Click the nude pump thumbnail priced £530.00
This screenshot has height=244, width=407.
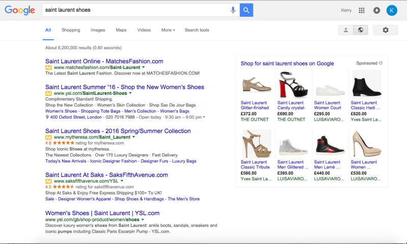[x=366, y=144]
